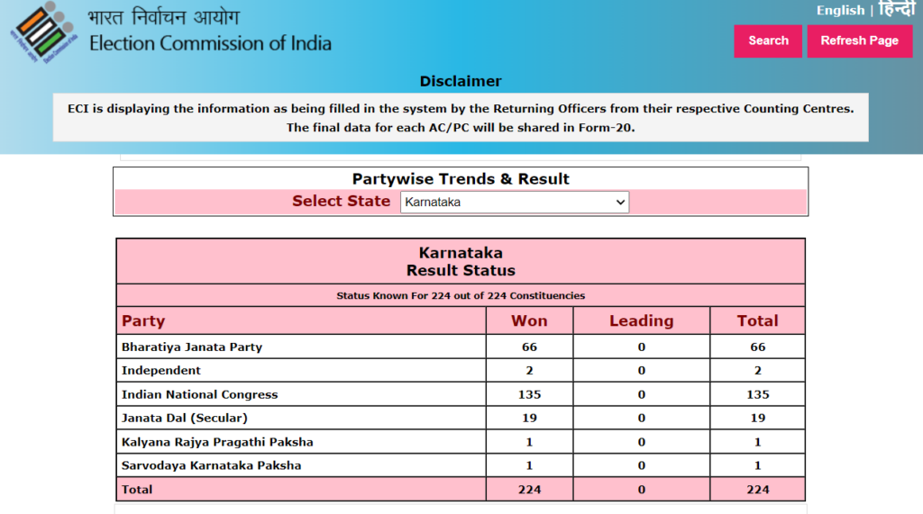Viewport: 923px width, 514px height.
Task: Click the Leading column header
Action: tap(641, 321)
